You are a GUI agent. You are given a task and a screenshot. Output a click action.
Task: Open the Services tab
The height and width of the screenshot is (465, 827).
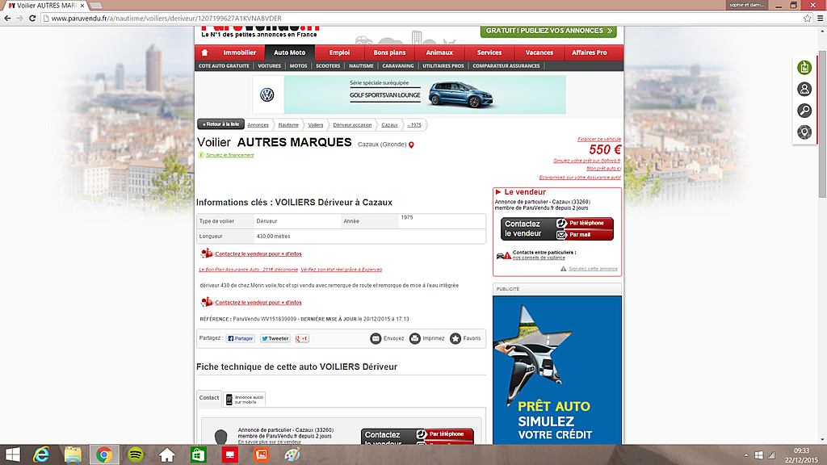click(x=489, y=52)
